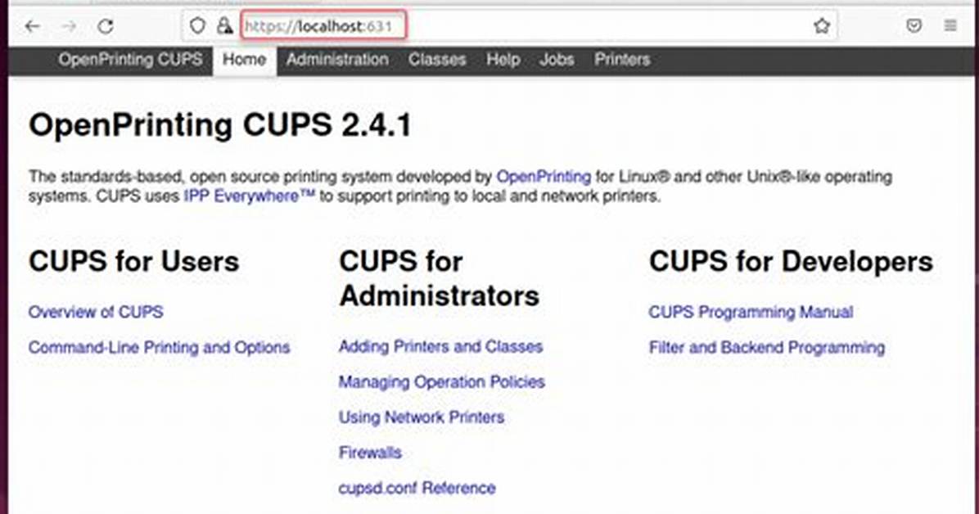Image resolution: width=979 pixels, height=514 pixels.
Task: Follow the OpenPrinting link in description
Action: [x=544, y=177]
